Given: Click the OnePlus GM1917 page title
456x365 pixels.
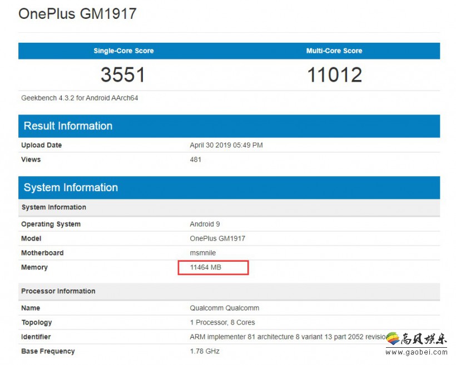Looking at the screenshot, I should pos(77,14).
